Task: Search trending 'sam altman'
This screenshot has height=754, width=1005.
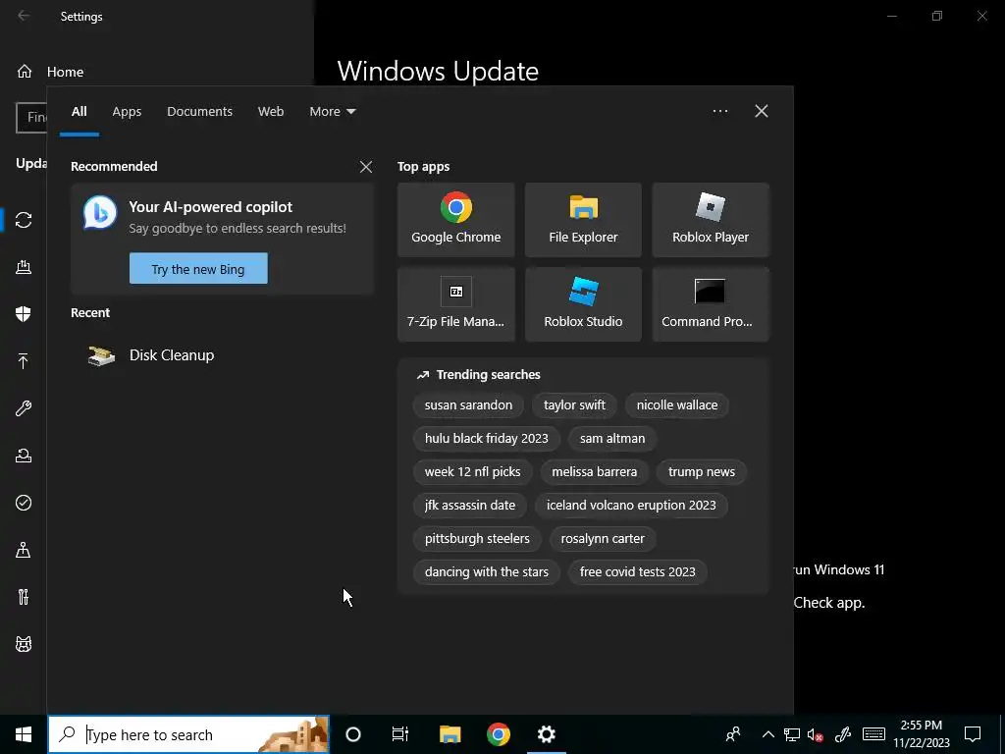Action: 612,439
